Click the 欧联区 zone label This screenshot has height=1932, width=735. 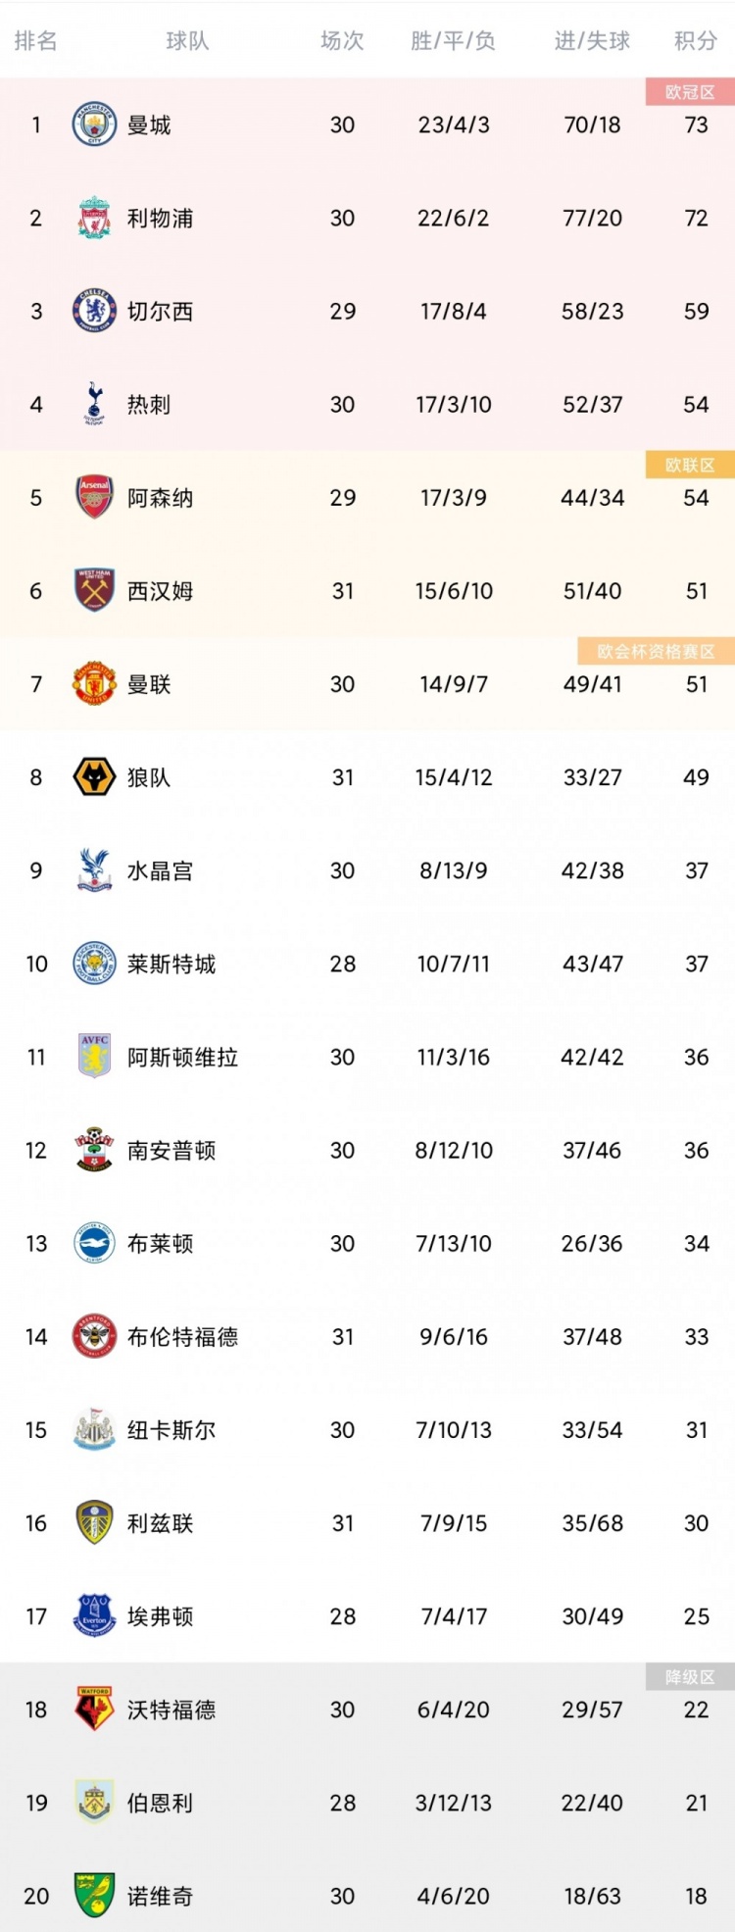[690, 465]
